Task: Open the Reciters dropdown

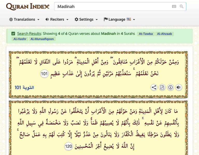Action: pyautogui.click(x=57, y=19)
